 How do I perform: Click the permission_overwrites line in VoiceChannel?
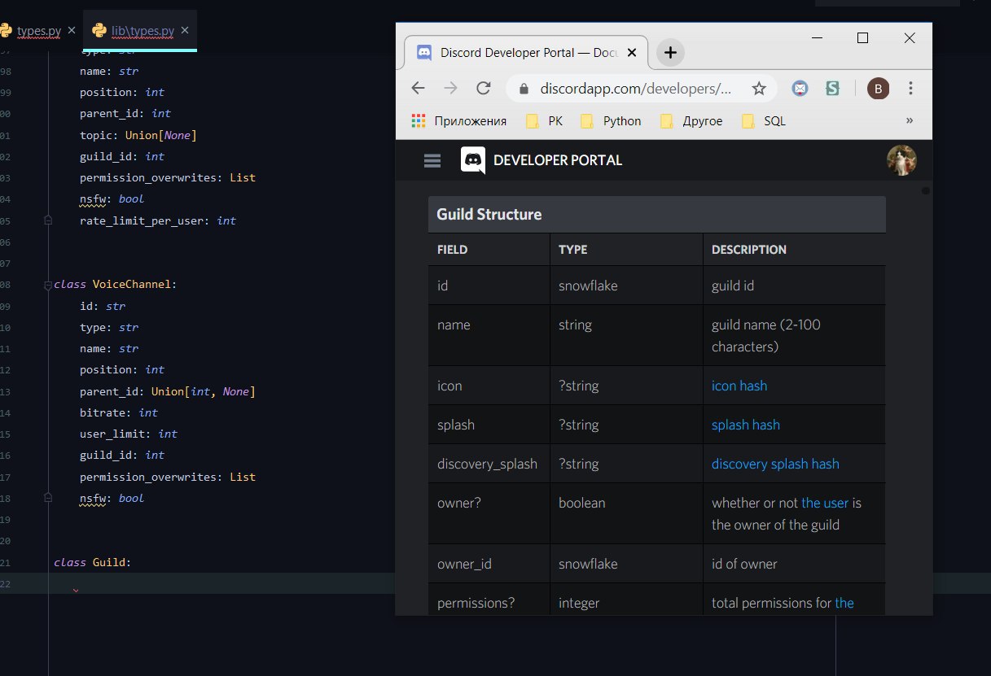coord(168,477)
